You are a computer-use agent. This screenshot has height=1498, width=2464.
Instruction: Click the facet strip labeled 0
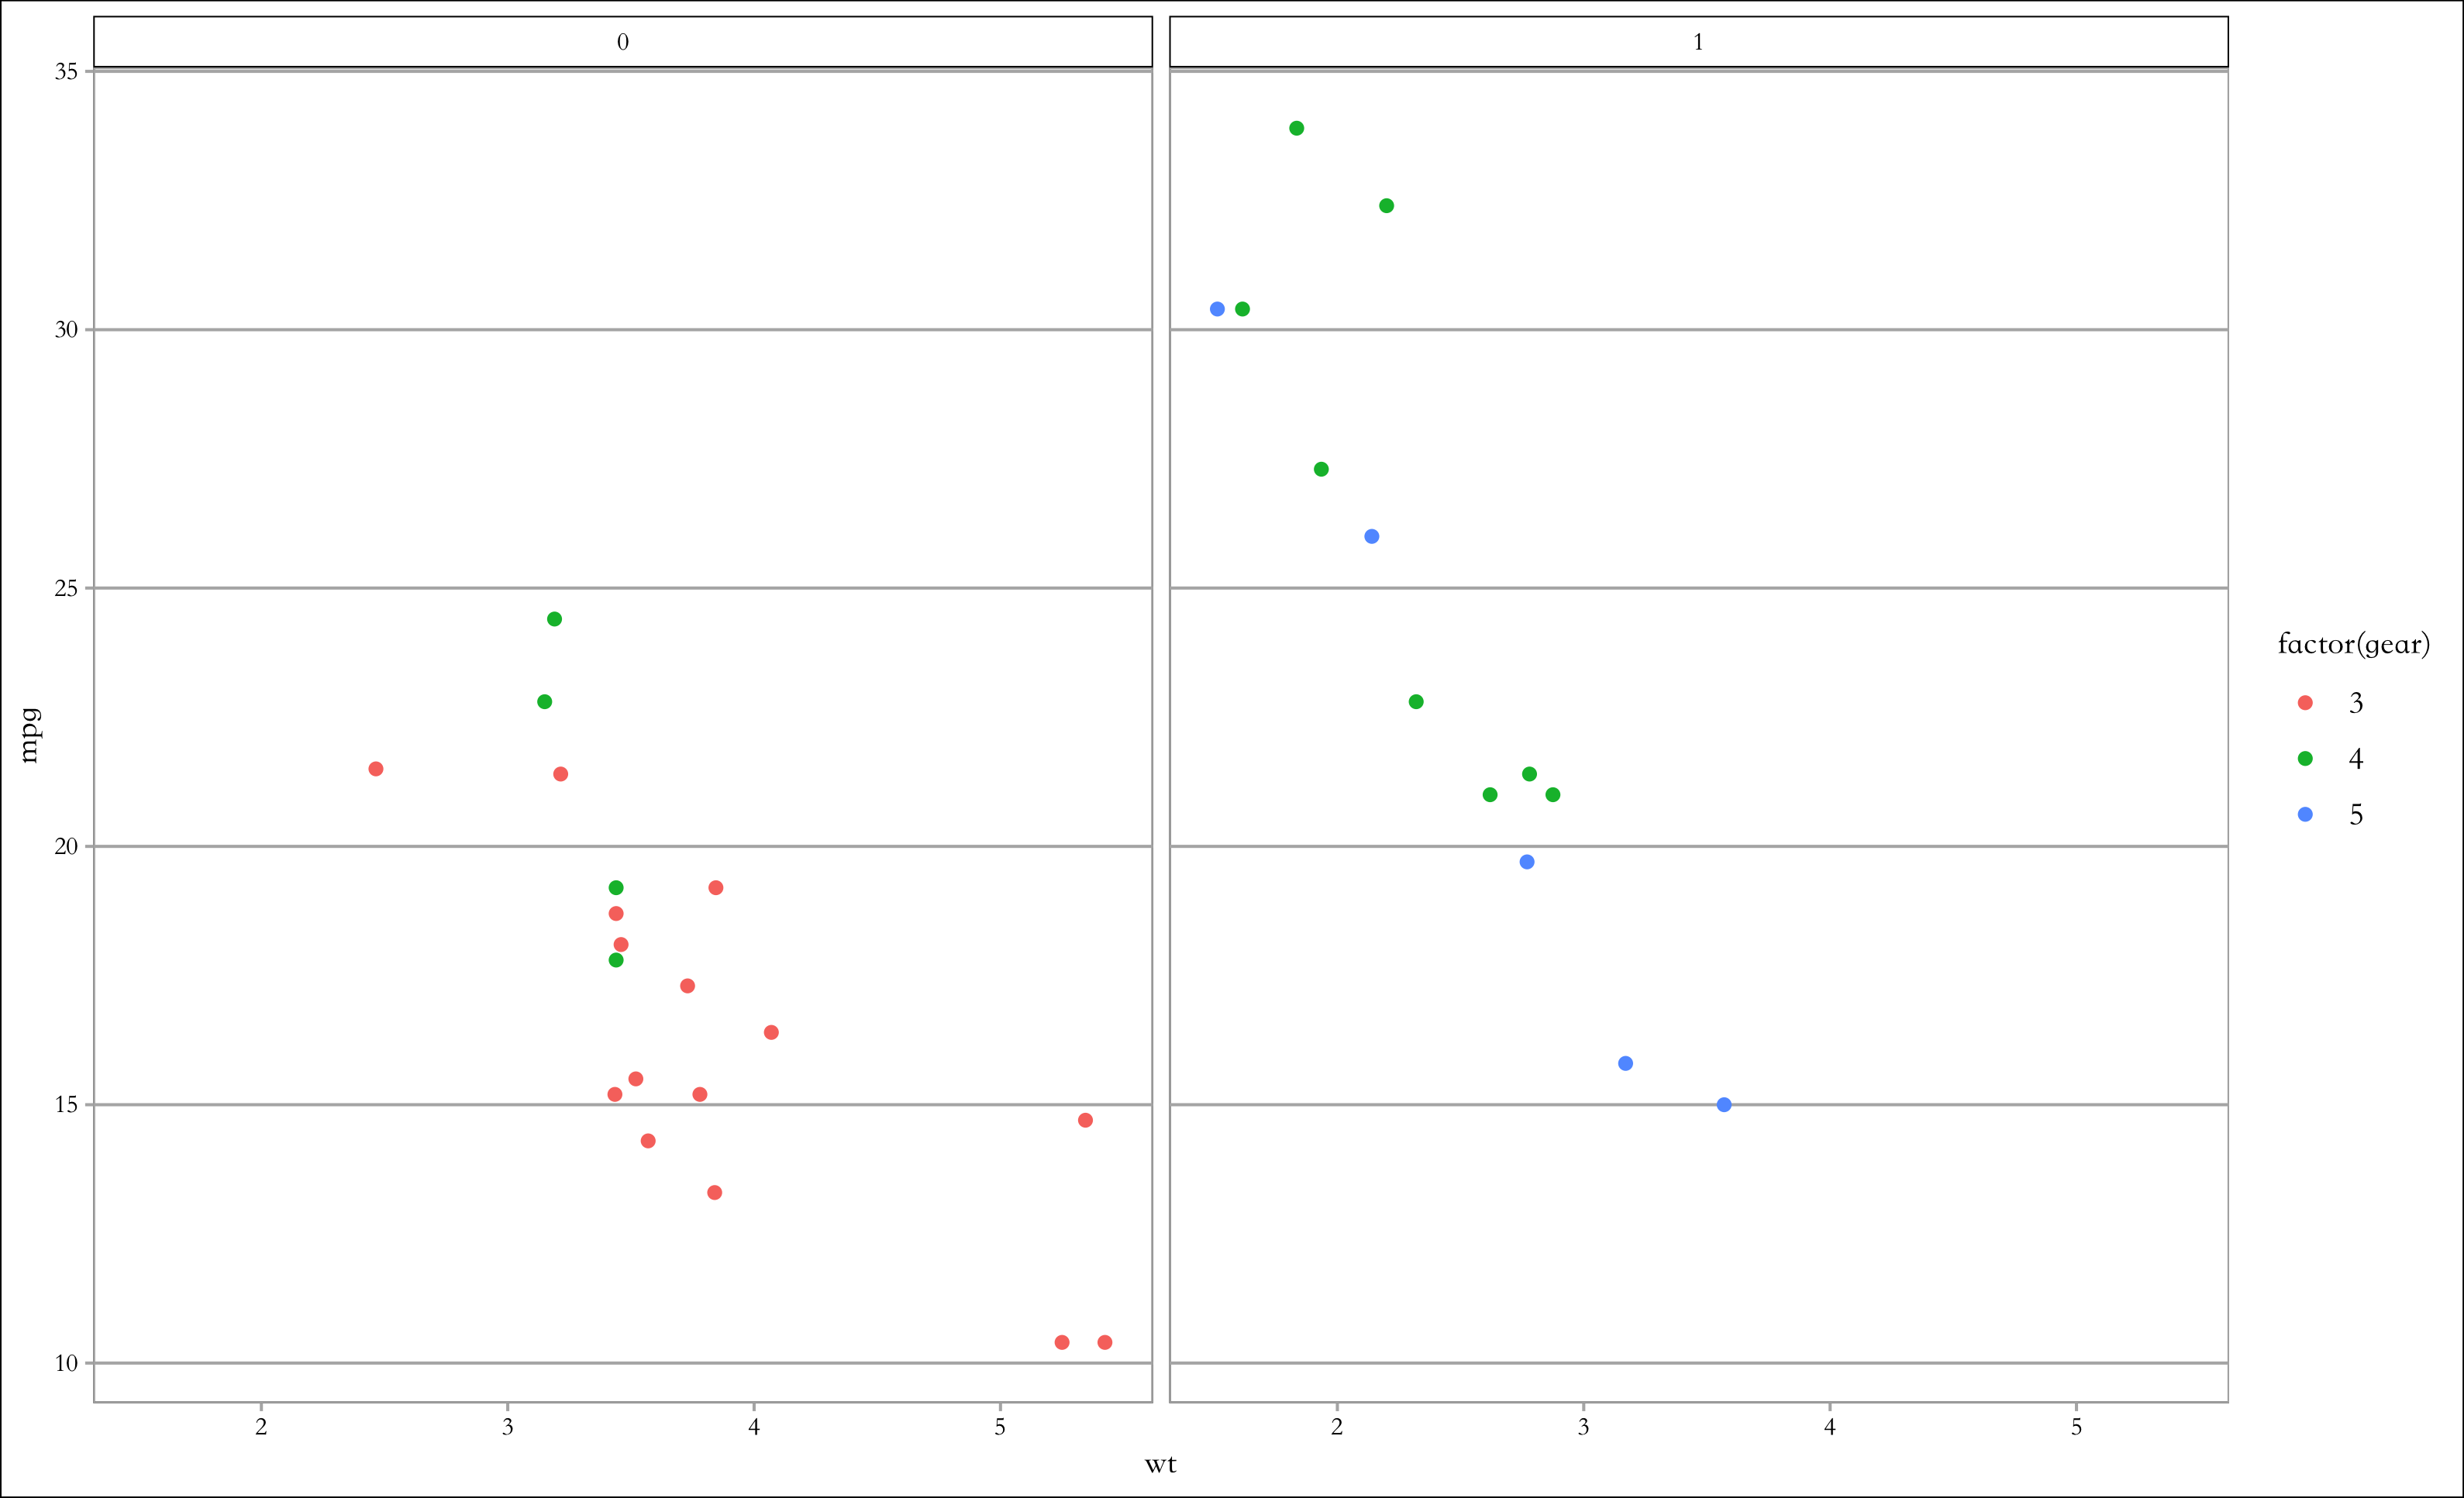coord(623,42)
